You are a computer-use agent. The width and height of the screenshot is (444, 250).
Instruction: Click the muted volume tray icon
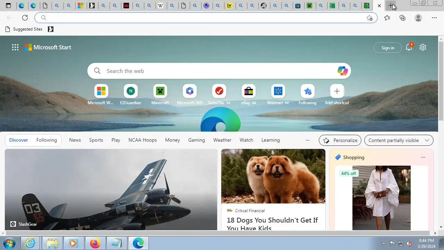click(x=409, y=243)
